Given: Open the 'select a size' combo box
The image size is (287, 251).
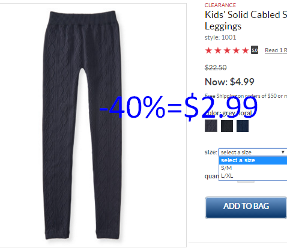Looking at the screenshot, I should point(253,153).
